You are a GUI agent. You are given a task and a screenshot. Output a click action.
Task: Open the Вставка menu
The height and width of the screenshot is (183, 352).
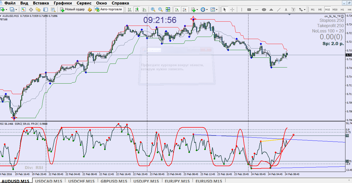(x=41, y=3)
